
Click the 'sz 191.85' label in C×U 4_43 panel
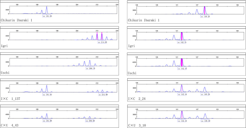[47, 121]
